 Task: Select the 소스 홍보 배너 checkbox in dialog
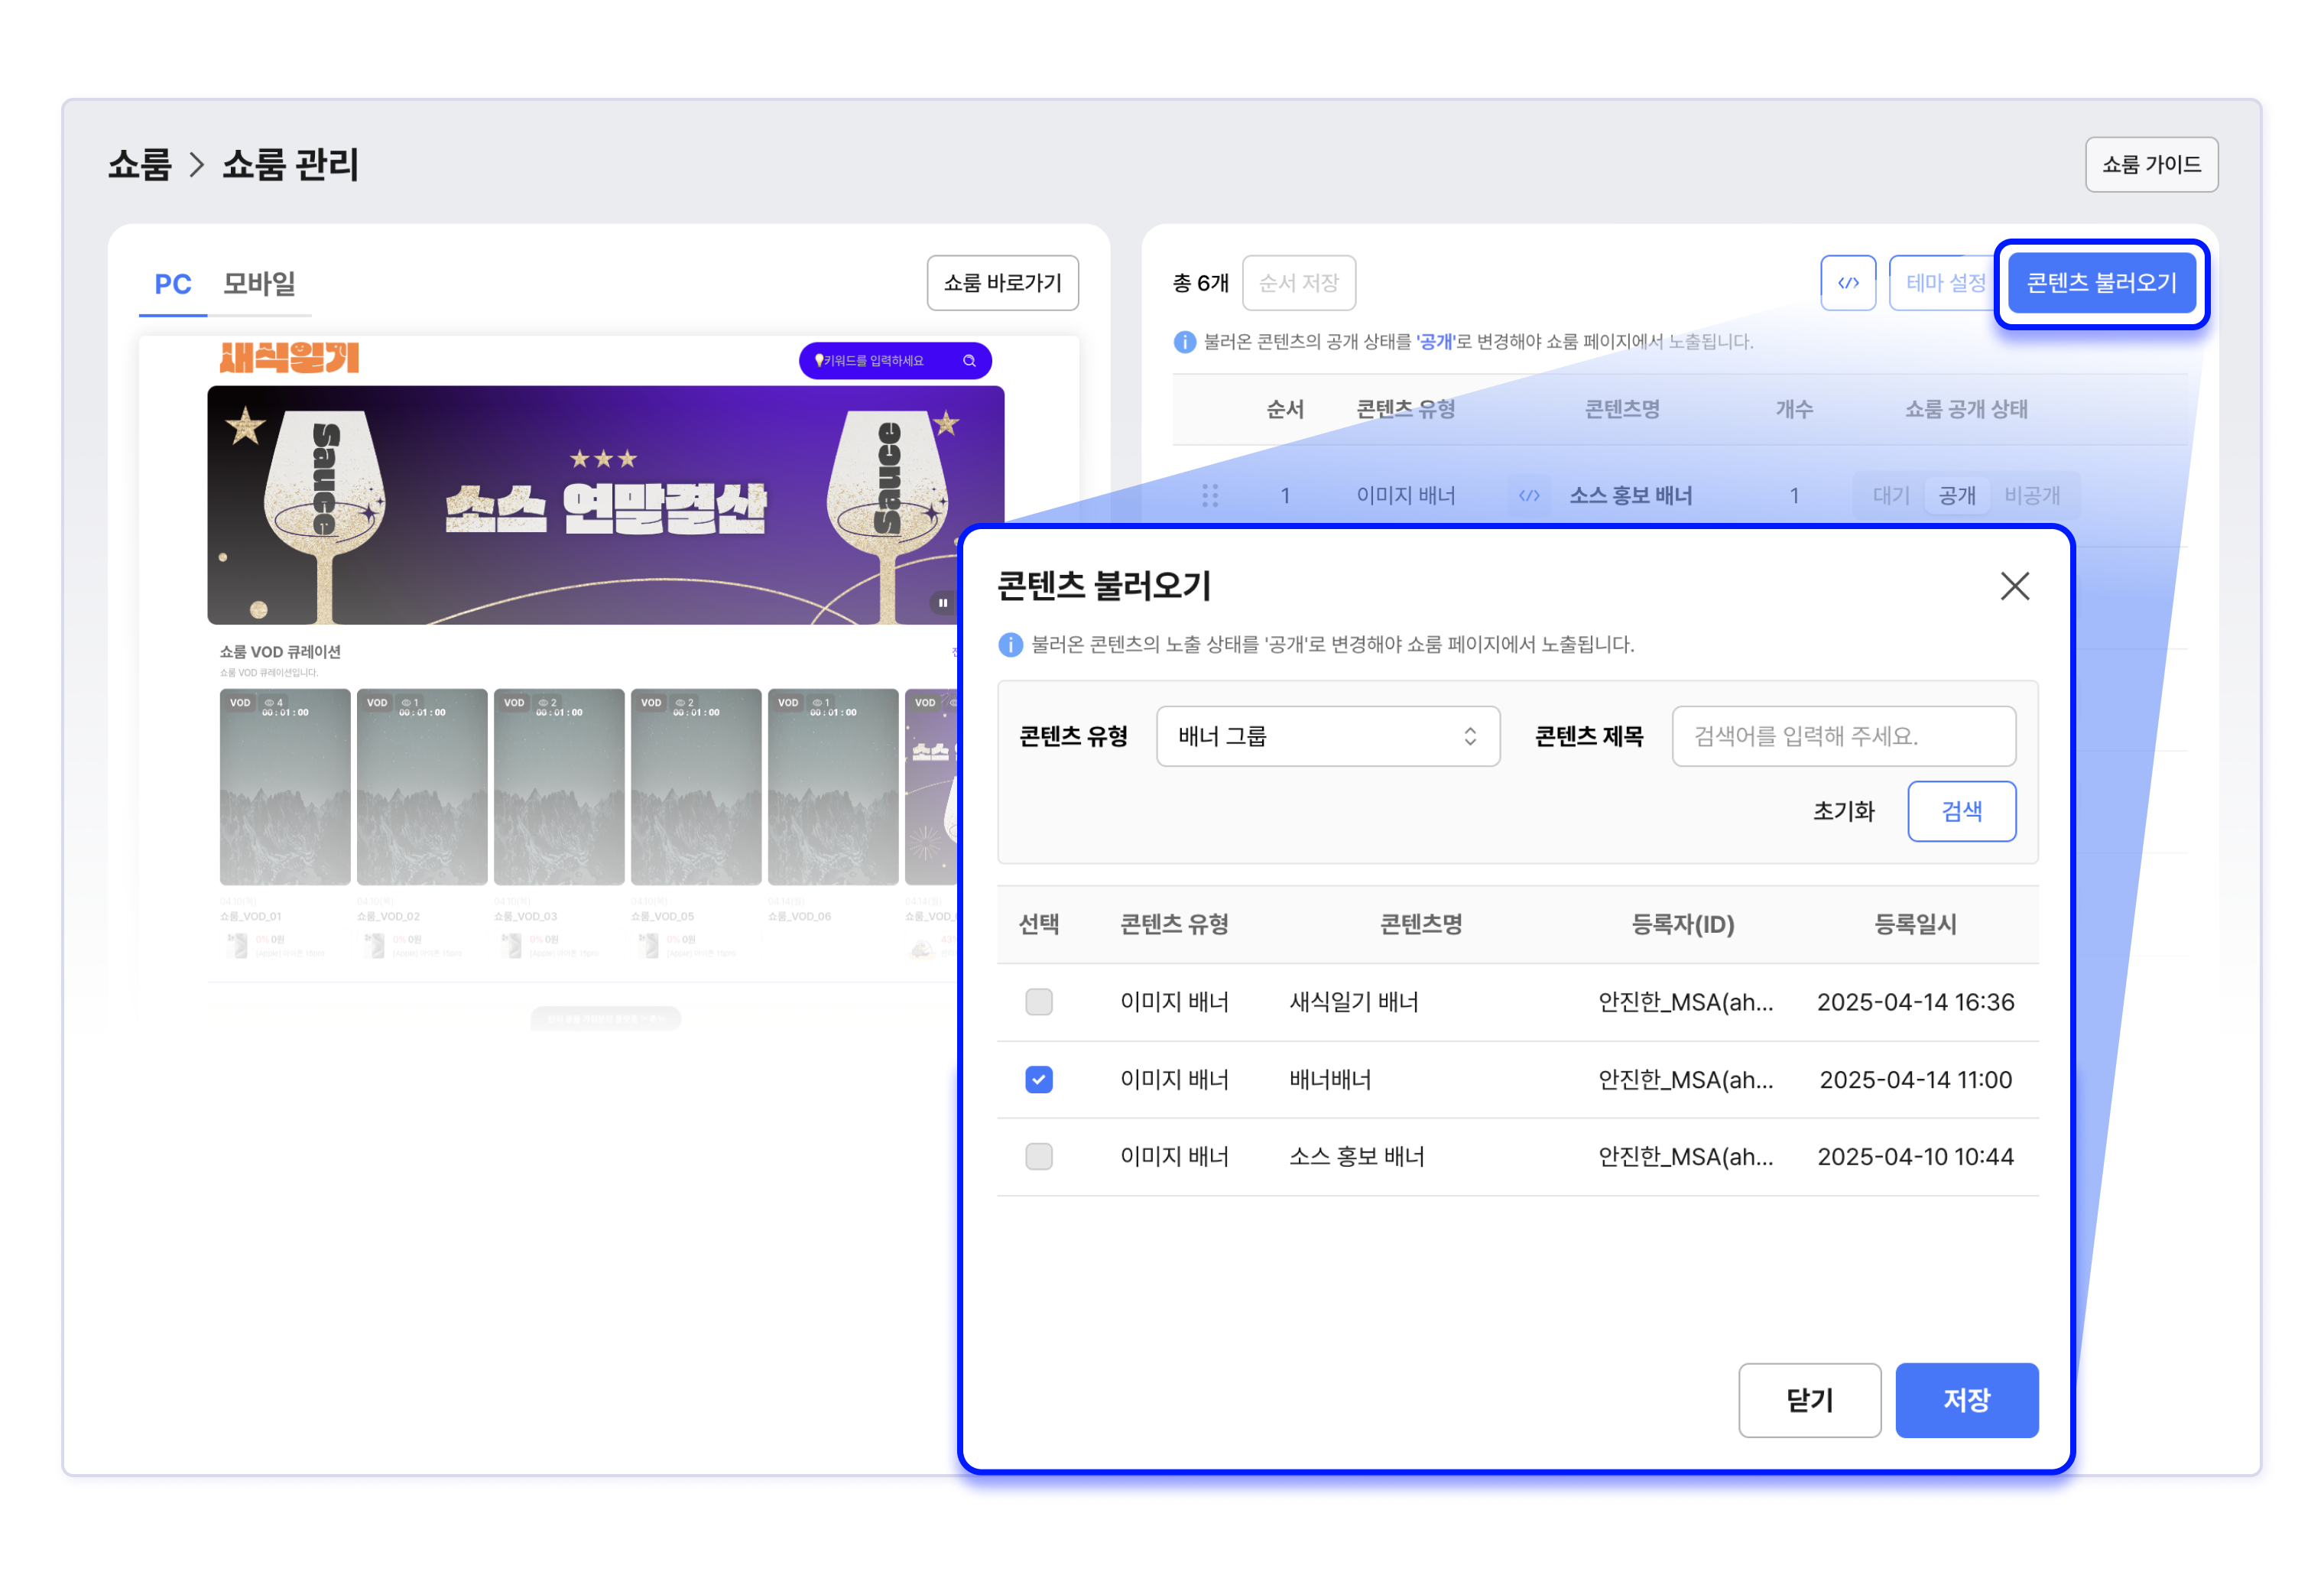(x=1038, y=1157)
